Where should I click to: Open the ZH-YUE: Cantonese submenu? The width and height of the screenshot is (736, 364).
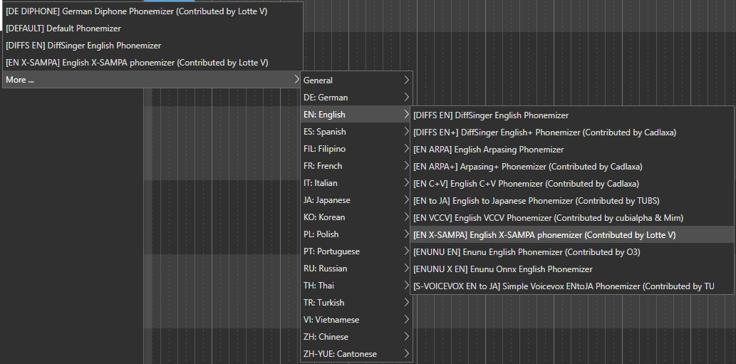(356, 354)
